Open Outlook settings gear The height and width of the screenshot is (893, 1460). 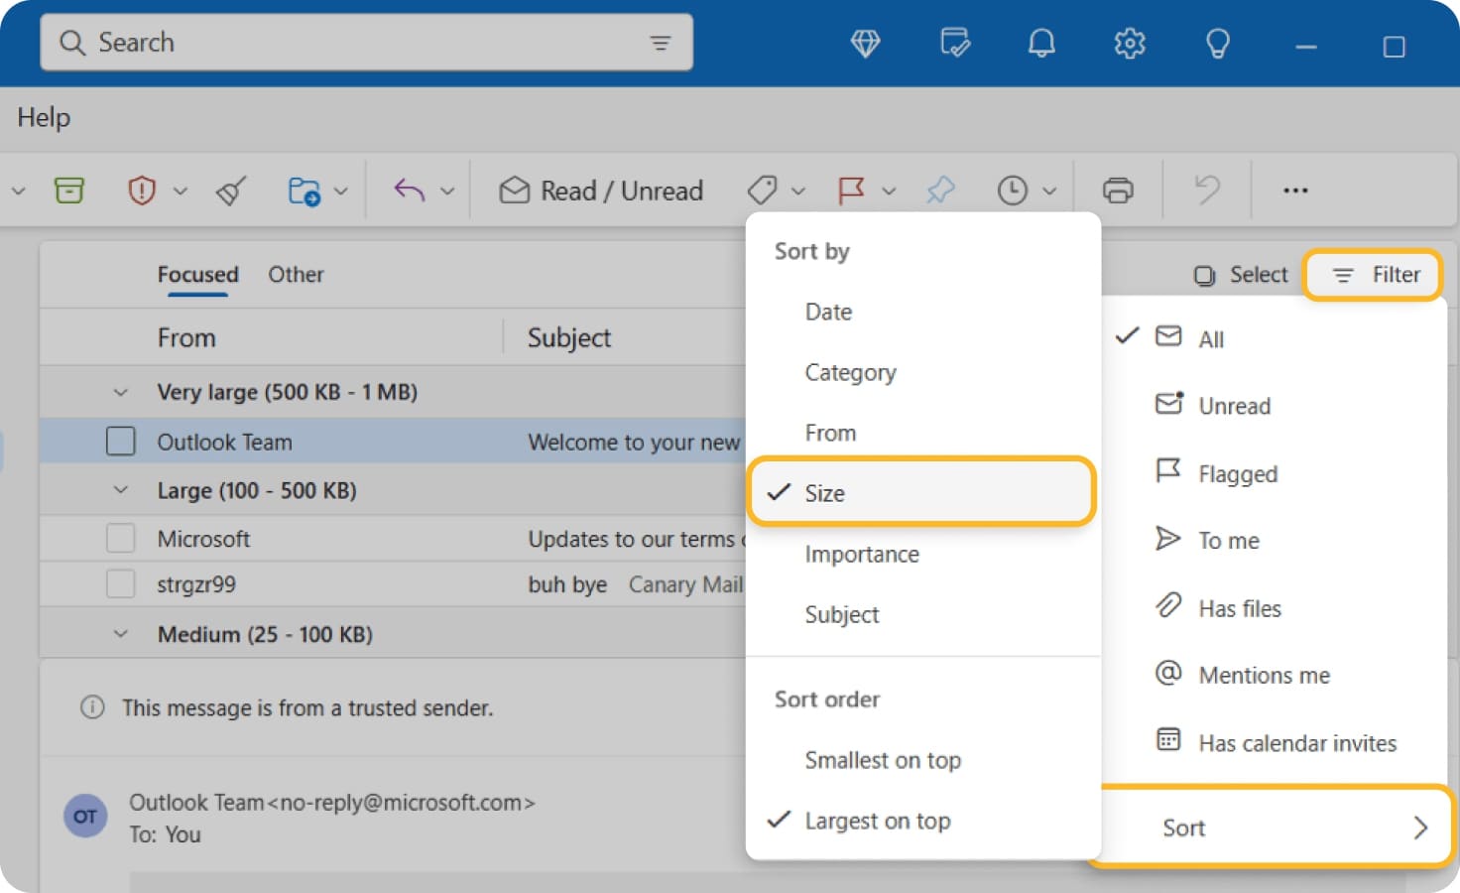[x=1129, y=43]
